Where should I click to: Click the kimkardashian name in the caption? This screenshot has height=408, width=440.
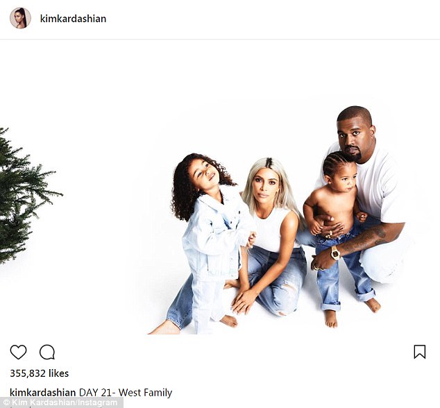pyautogui.click(x=43, y=393)
